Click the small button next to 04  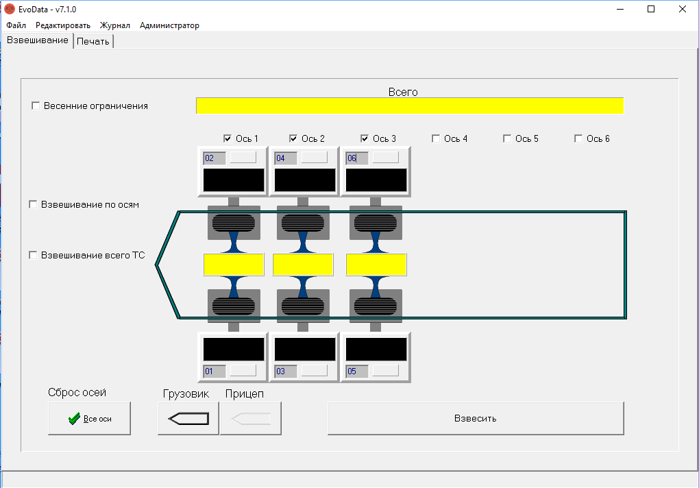[315, 158]
